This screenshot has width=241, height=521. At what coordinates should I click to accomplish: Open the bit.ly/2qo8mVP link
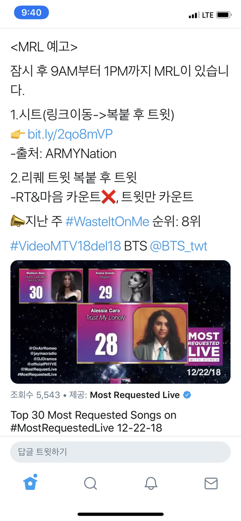click(70, 134)
